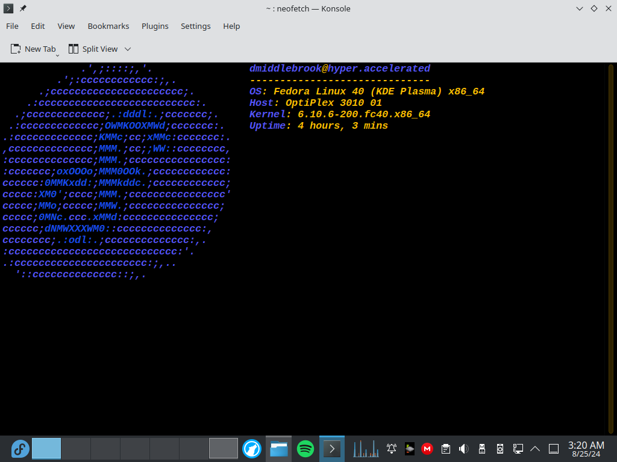Click the Konsole window icon in the title bar

pos(8,8)
